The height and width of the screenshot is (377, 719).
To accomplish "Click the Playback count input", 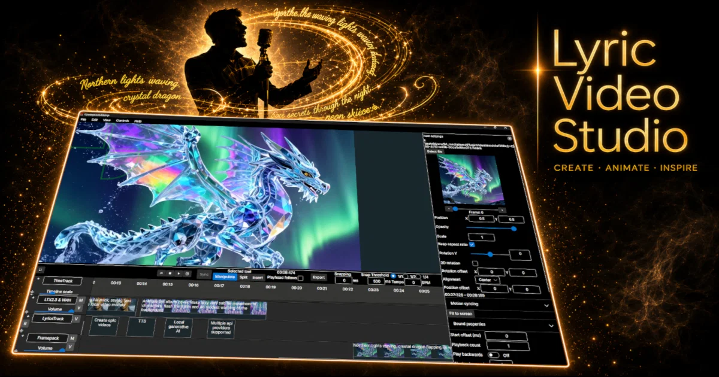I will [508, 346].
